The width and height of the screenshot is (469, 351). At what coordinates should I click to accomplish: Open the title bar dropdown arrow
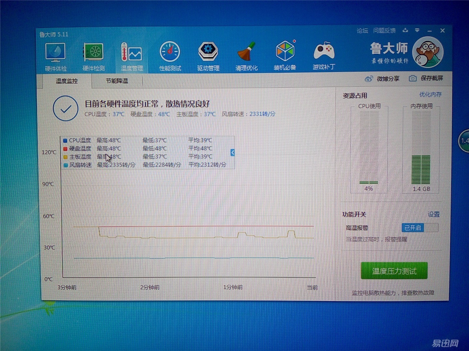click(417, 30)
